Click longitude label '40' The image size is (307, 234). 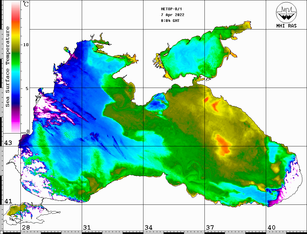point(271,228)
